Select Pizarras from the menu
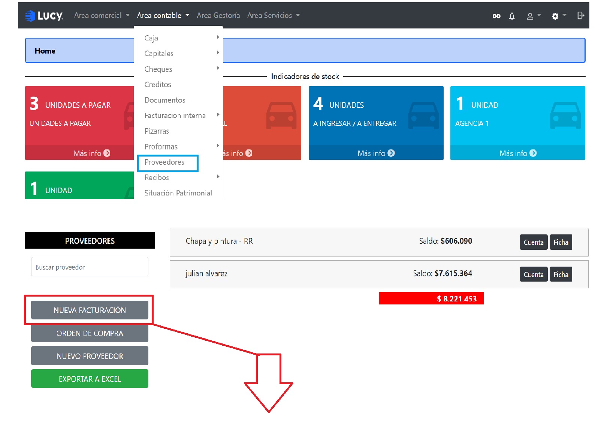595x428 pixels. (157, 131)
